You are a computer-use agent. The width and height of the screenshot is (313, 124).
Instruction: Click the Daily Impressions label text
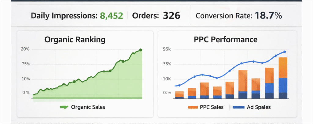63,16
